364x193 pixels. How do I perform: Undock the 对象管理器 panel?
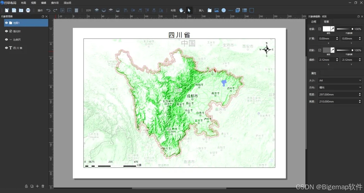pos(43,17)
